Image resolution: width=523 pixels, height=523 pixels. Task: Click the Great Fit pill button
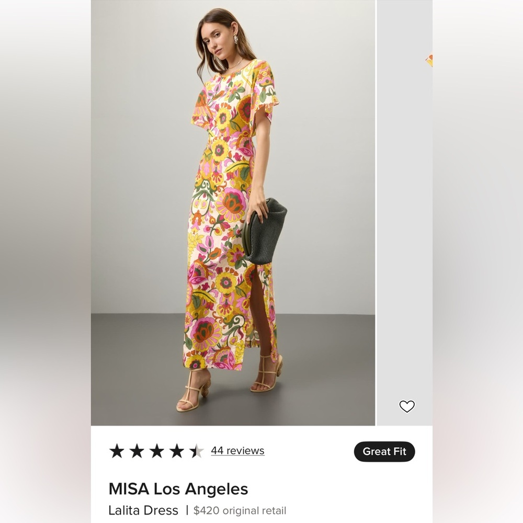click(x=384, y=451)
